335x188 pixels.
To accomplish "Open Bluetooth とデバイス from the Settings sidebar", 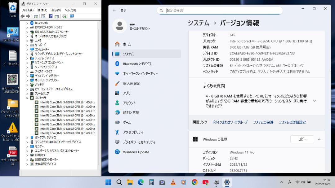I will point(137,64).
